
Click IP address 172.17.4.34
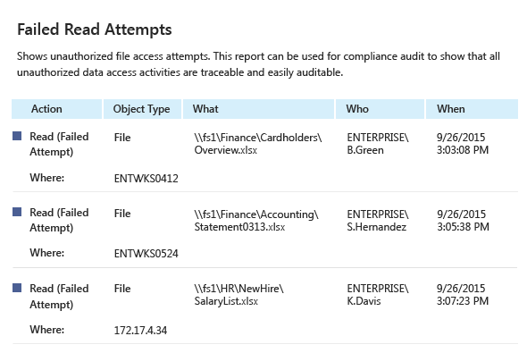click(140, 331)
